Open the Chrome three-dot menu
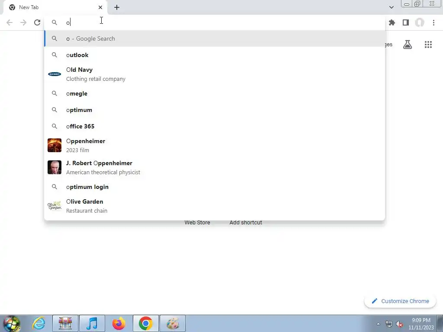Screen dimensions: 443x332 point(433,22)
